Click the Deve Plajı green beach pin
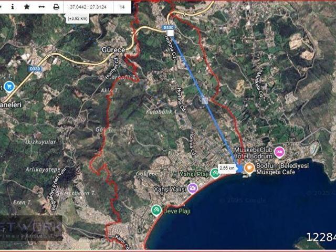 click(156, 210)
